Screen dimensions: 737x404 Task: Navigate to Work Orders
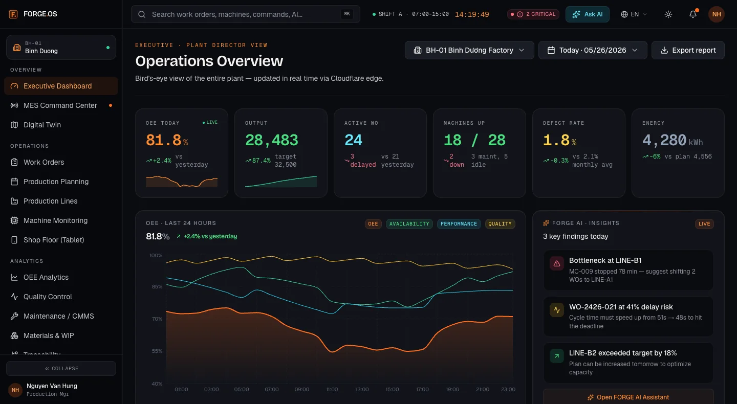[x=61, y=162]
